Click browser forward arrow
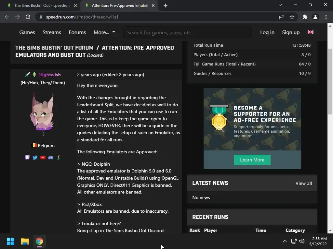The height and width of the screenshot is (249, 333). (x=18, y=17)
